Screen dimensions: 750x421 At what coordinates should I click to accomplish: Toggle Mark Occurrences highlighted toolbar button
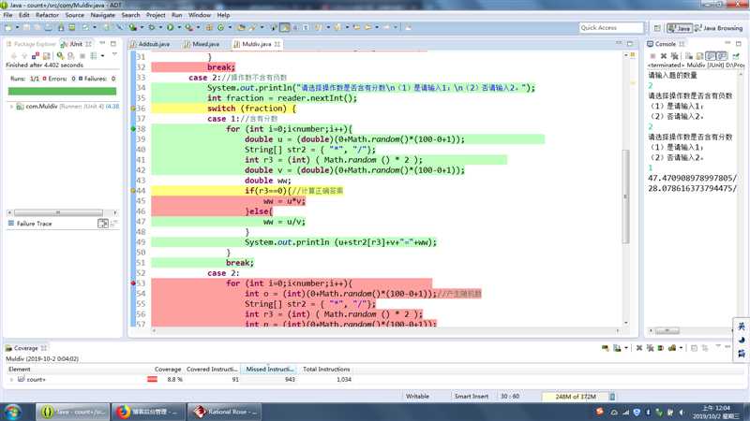[x=285, y=28]
